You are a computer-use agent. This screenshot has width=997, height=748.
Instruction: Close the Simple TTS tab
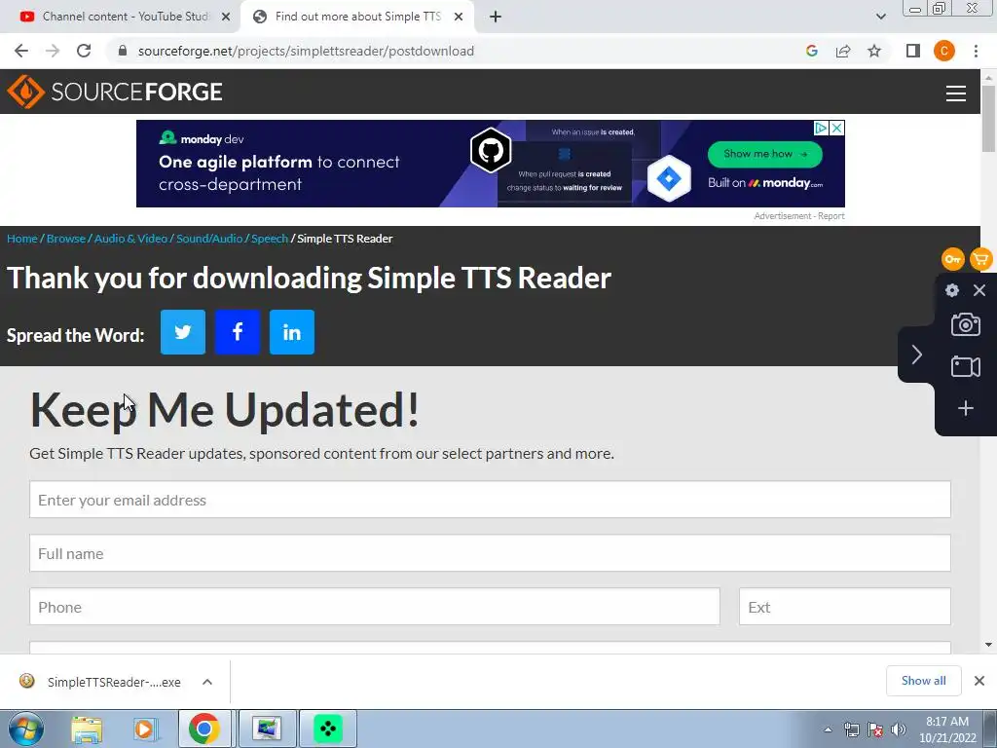458,18
